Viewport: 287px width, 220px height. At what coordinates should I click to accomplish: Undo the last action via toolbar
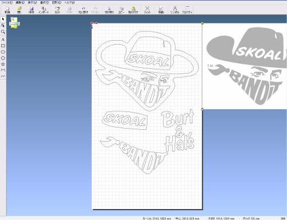pos(83,10)
